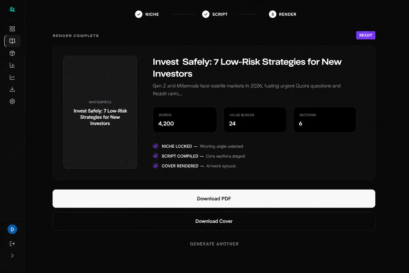This screenshot has width=409, height=273.
Task: Go to the SCRIPT step
Action: [x=215, y=14]
